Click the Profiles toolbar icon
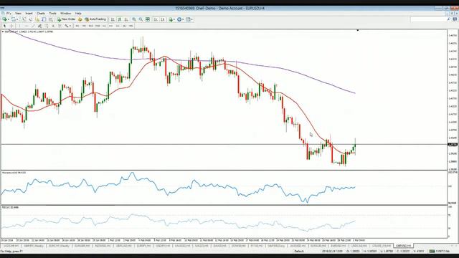The width and height of the screenshot is (459, 258). (x=13, y=19)
